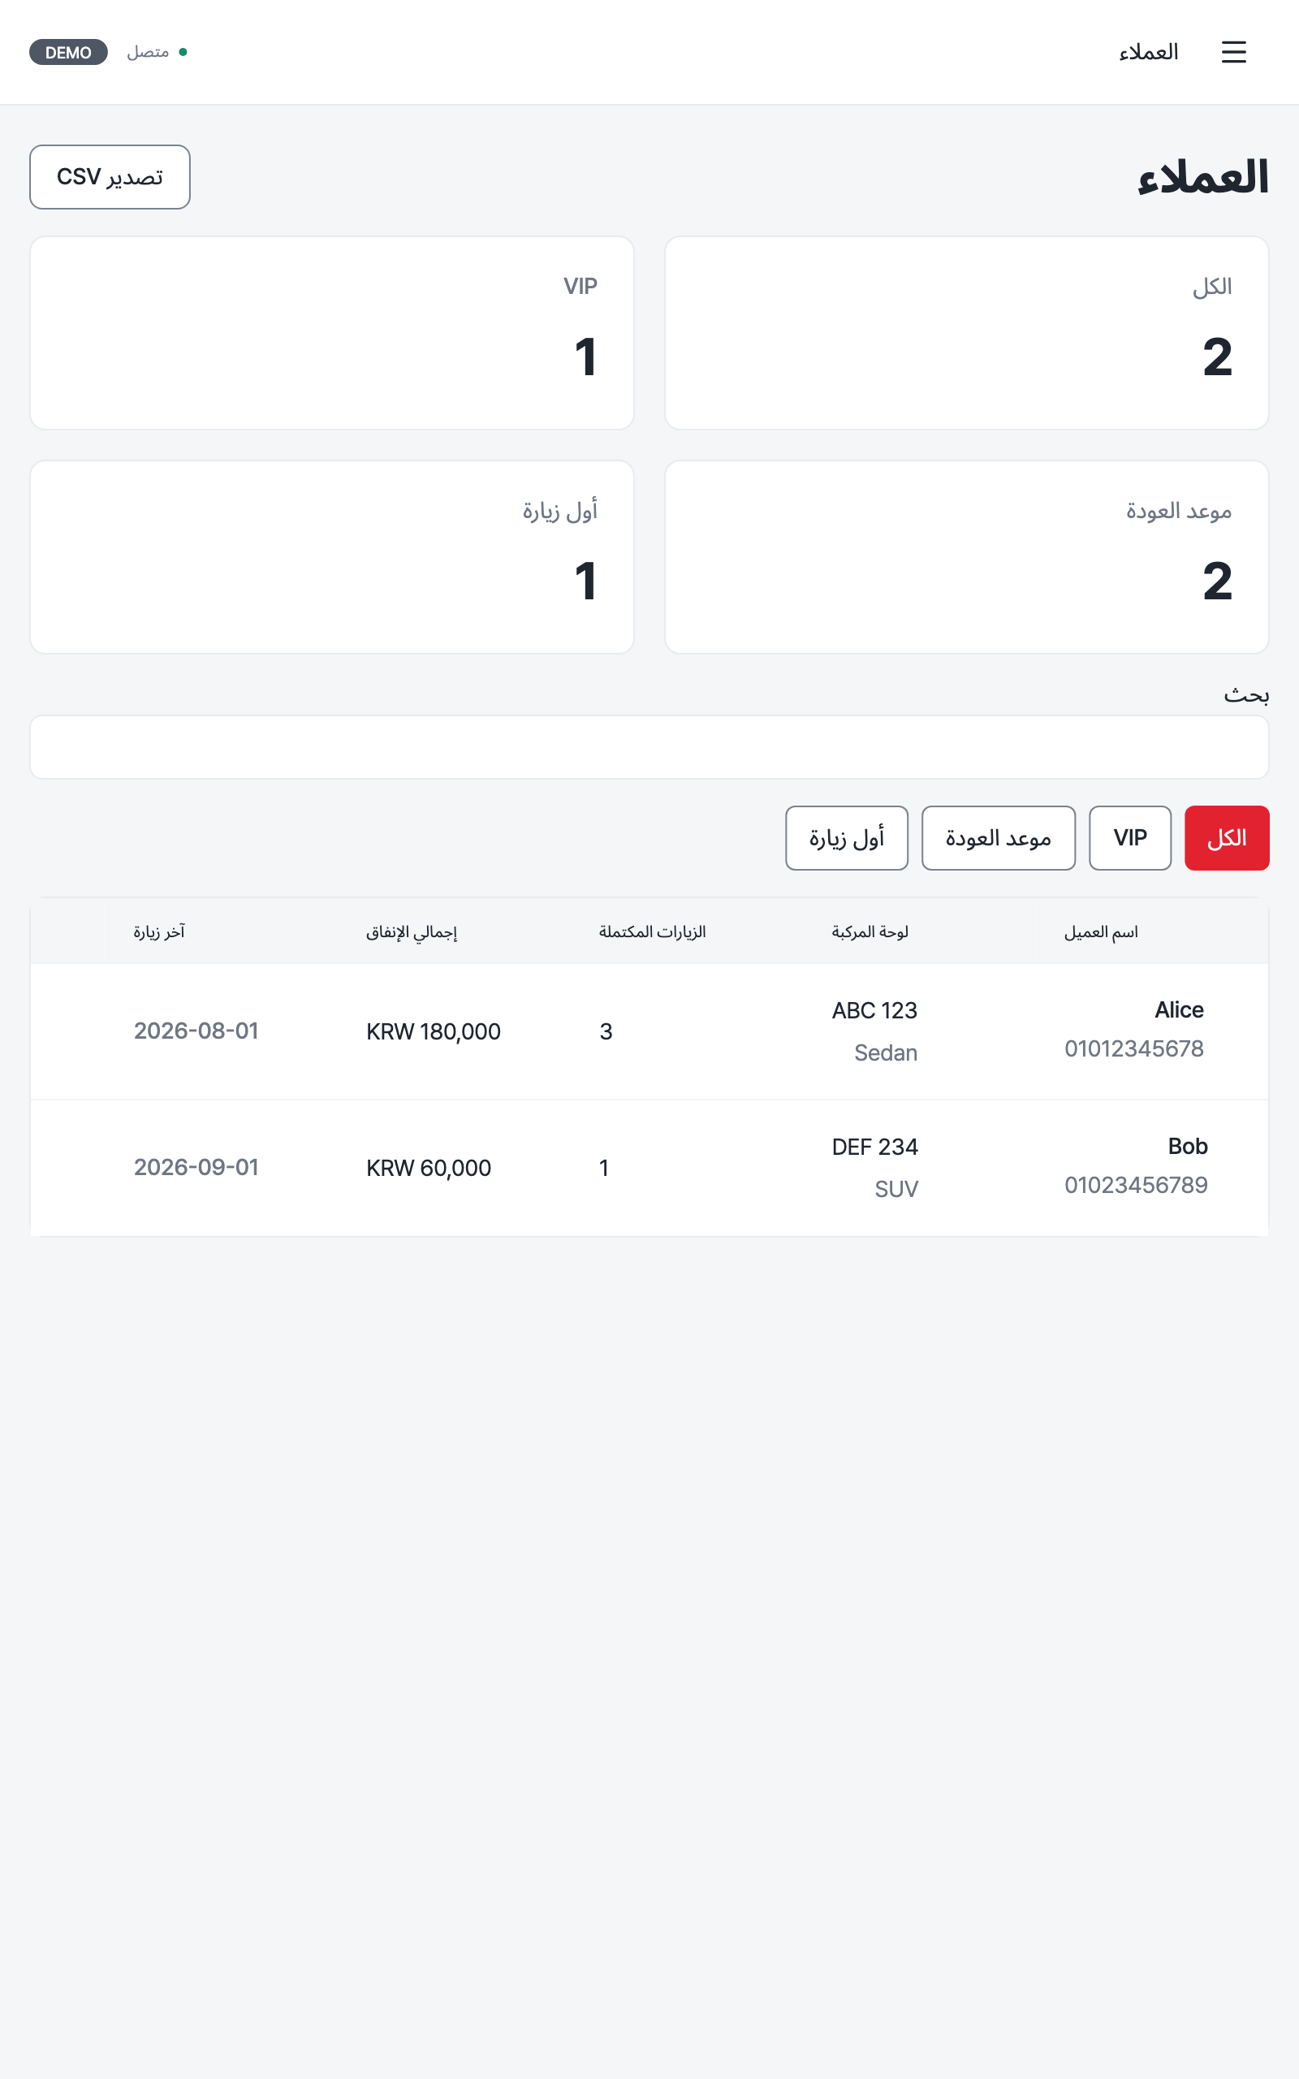The height and width of the screenshot is (2079, 1299).
Task: Click plate ABC 123
Action: [x=874, y=1011]
